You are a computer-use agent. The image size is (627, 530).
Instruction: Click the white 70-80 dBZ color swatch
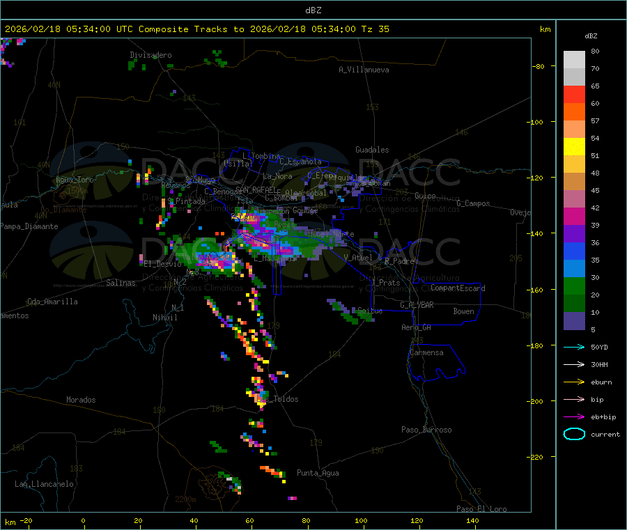pos(574,60)
